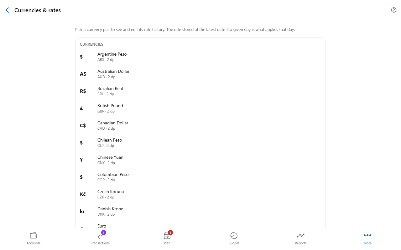Click the CLP · 0 dp detail text
401x250 pixels.
pyautogui.click(x=106, y=146)
